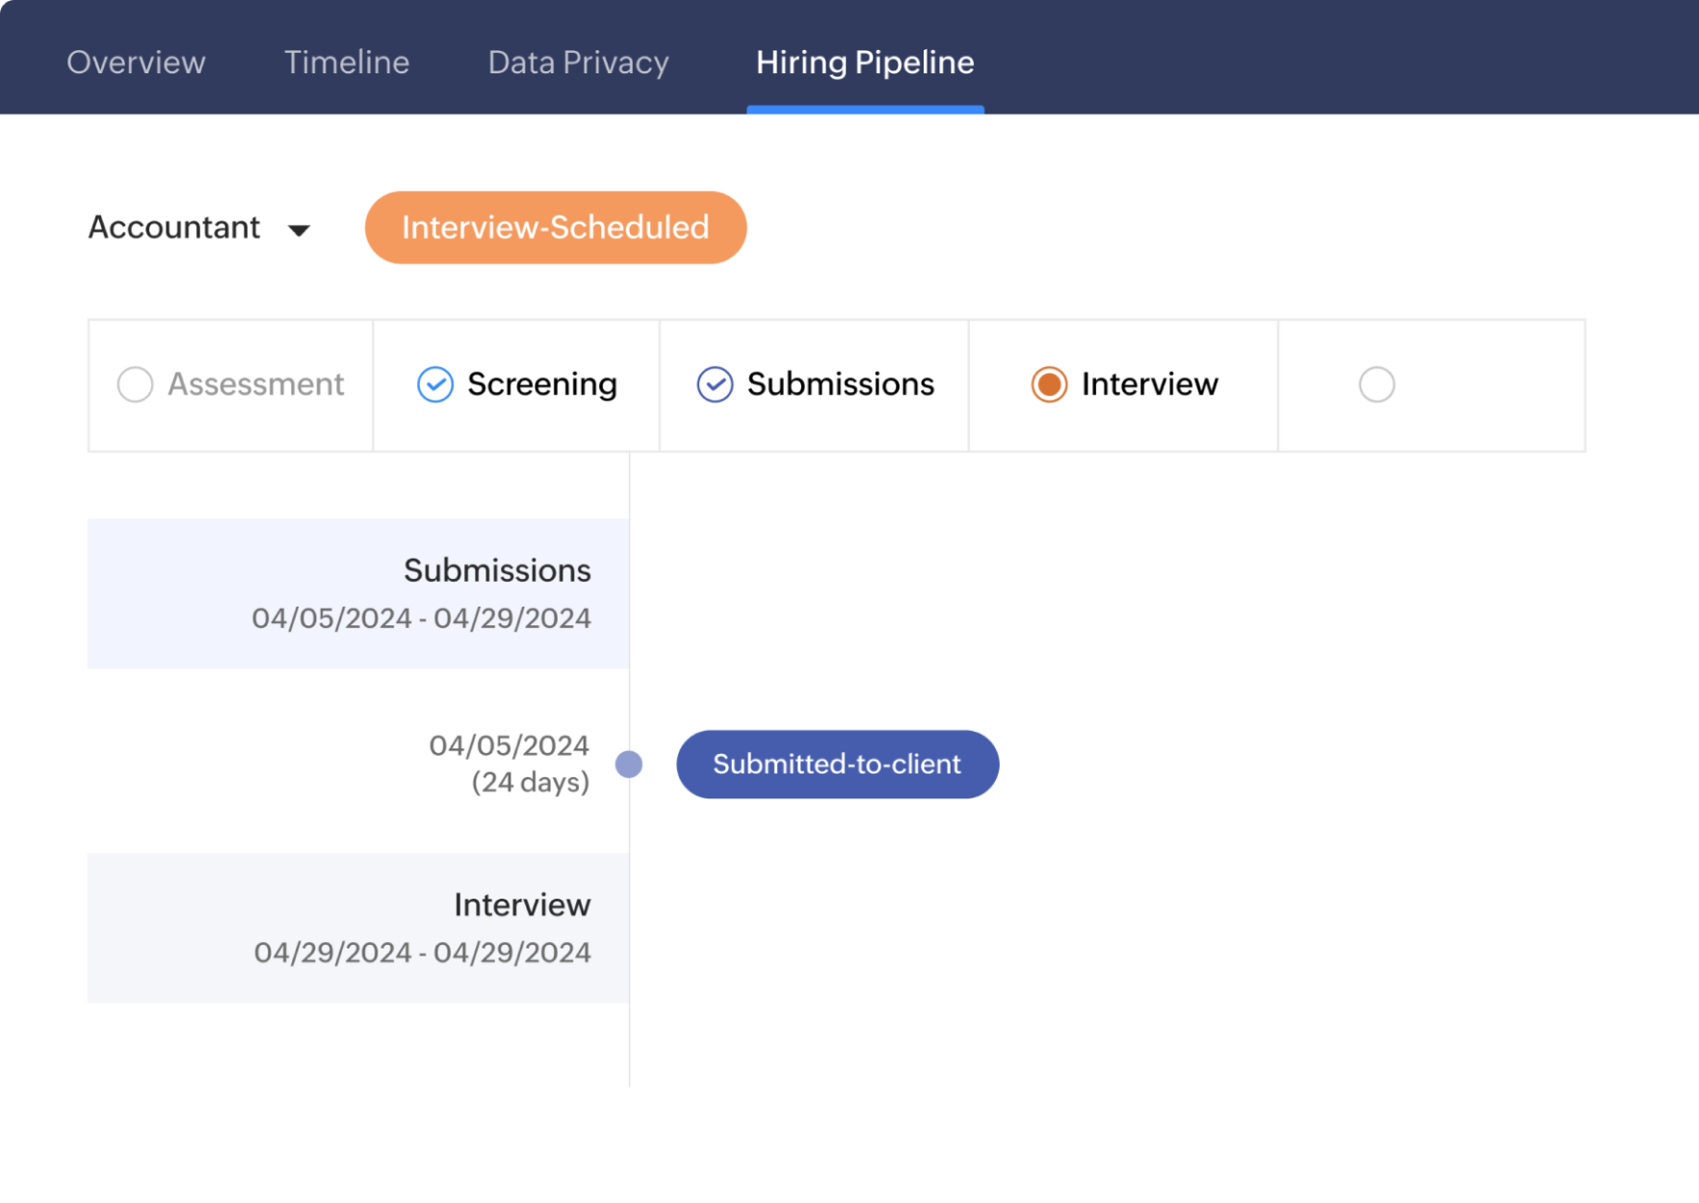Screen dimensions: 1699x1203
Task: Click the Interview-Scheduled status badge
Action: [x=555, y=227]
